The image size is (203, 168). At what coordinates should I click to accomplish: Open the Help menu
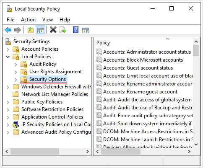tap(65, 20)
